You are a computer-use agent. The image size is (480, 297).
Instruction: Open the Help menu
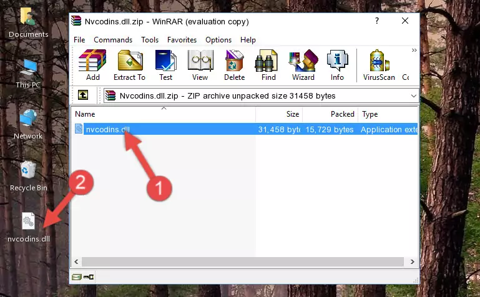[248, 40]
